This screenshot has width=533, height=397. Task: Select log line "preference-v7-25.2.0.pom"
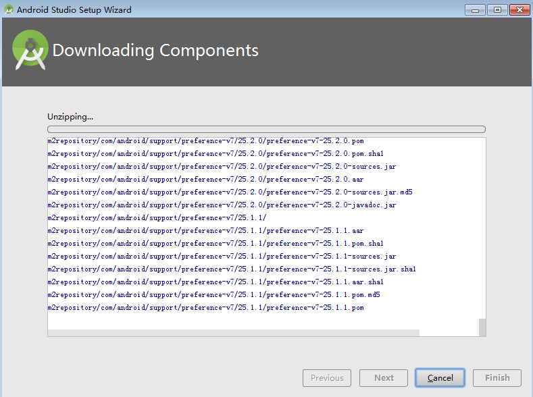pos(205,141)
